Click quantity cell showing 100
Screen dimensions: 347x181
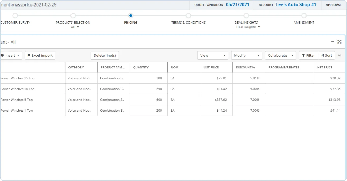[149, 78]
